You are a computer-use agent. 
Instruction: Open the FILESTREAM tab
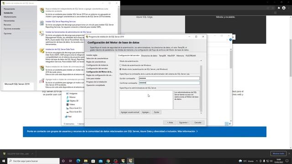(x=191, y=56)
